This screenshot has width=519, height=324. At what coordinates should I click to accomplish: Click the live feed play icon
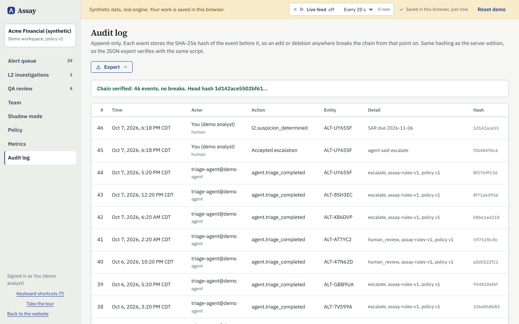[302, 9]
